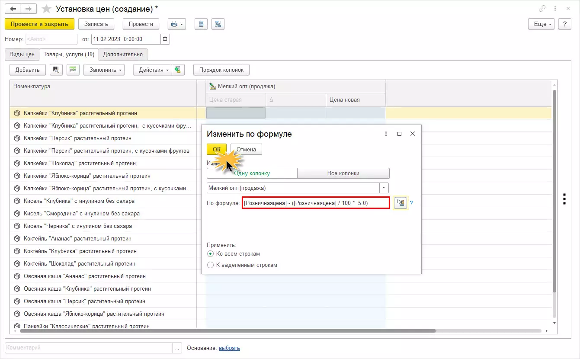Follow the выбрать link next to Основание

tap(230, 348)
